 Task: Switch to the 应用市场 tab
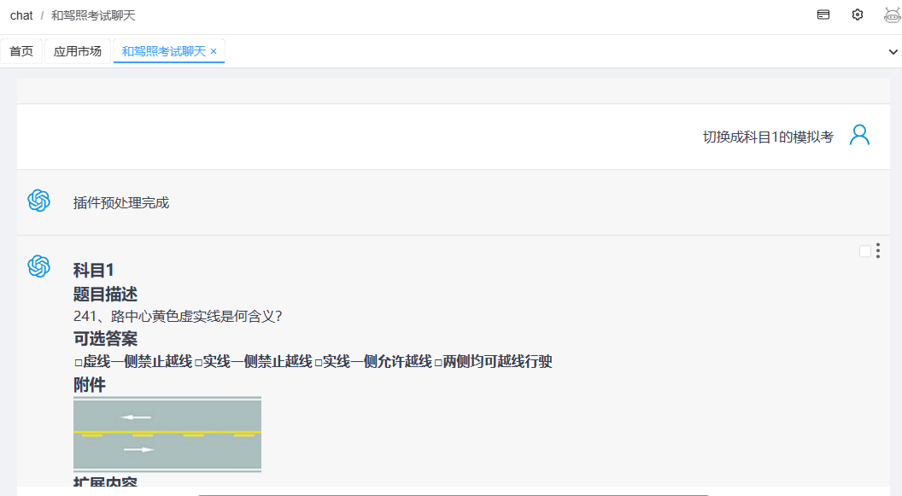[x=77, y=51]
